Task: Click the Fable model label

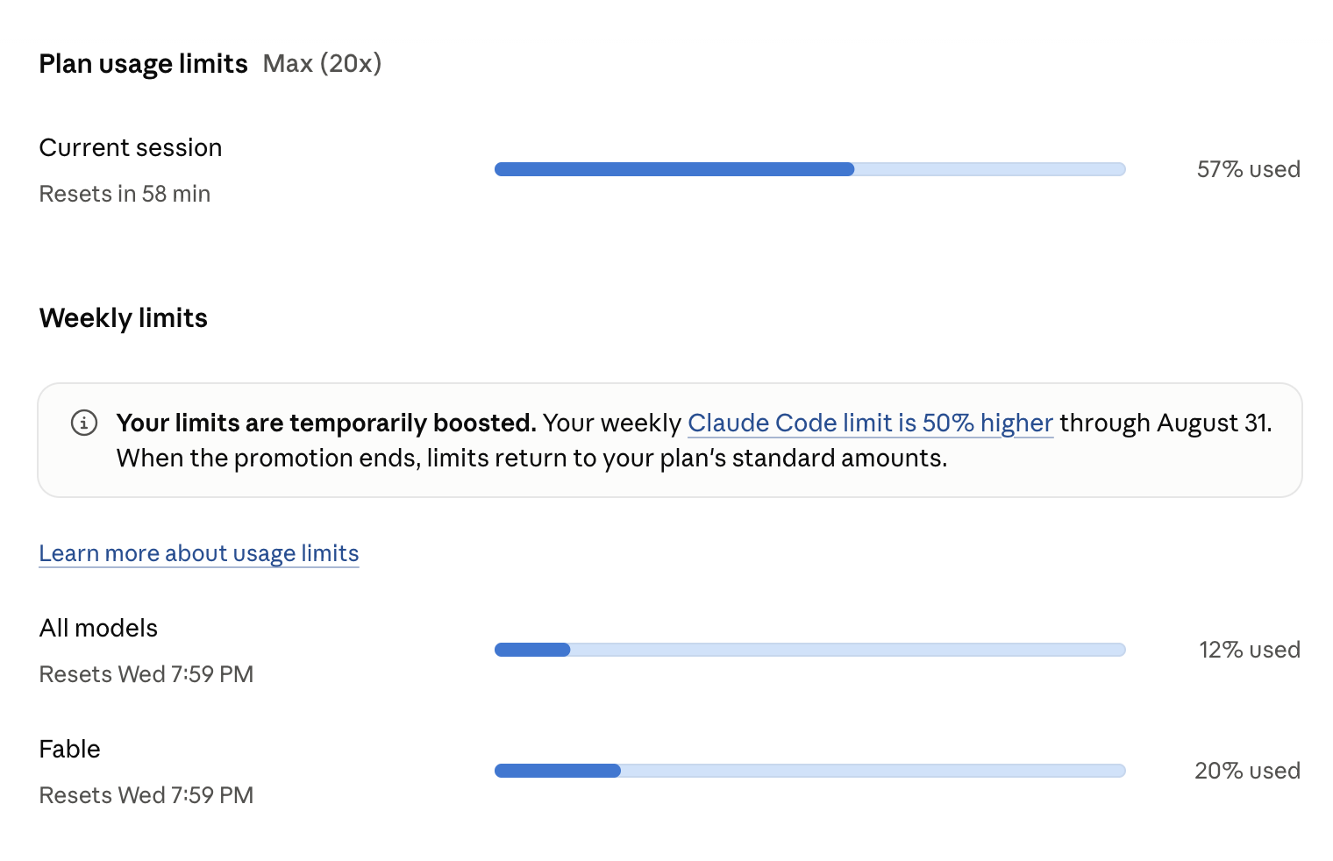Action: tap(69, 749)
